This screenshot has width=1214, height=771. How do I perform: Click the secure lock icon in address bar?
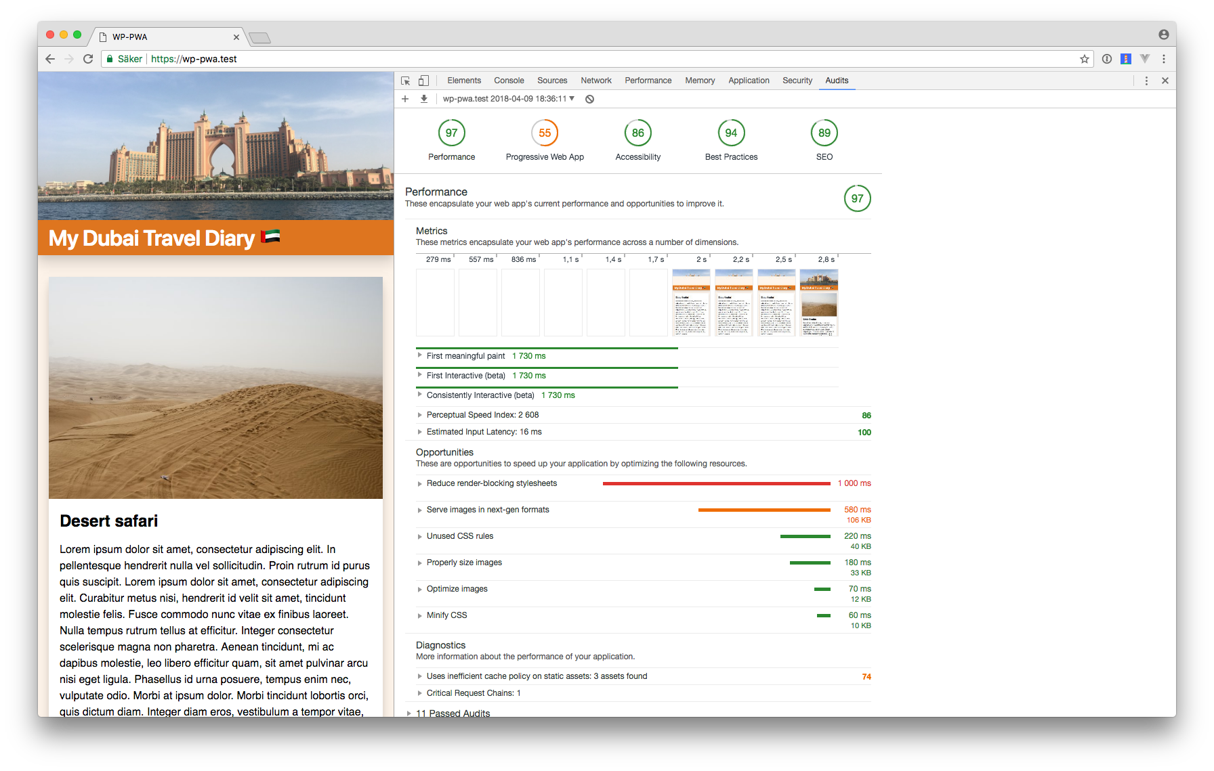(110, 59)
